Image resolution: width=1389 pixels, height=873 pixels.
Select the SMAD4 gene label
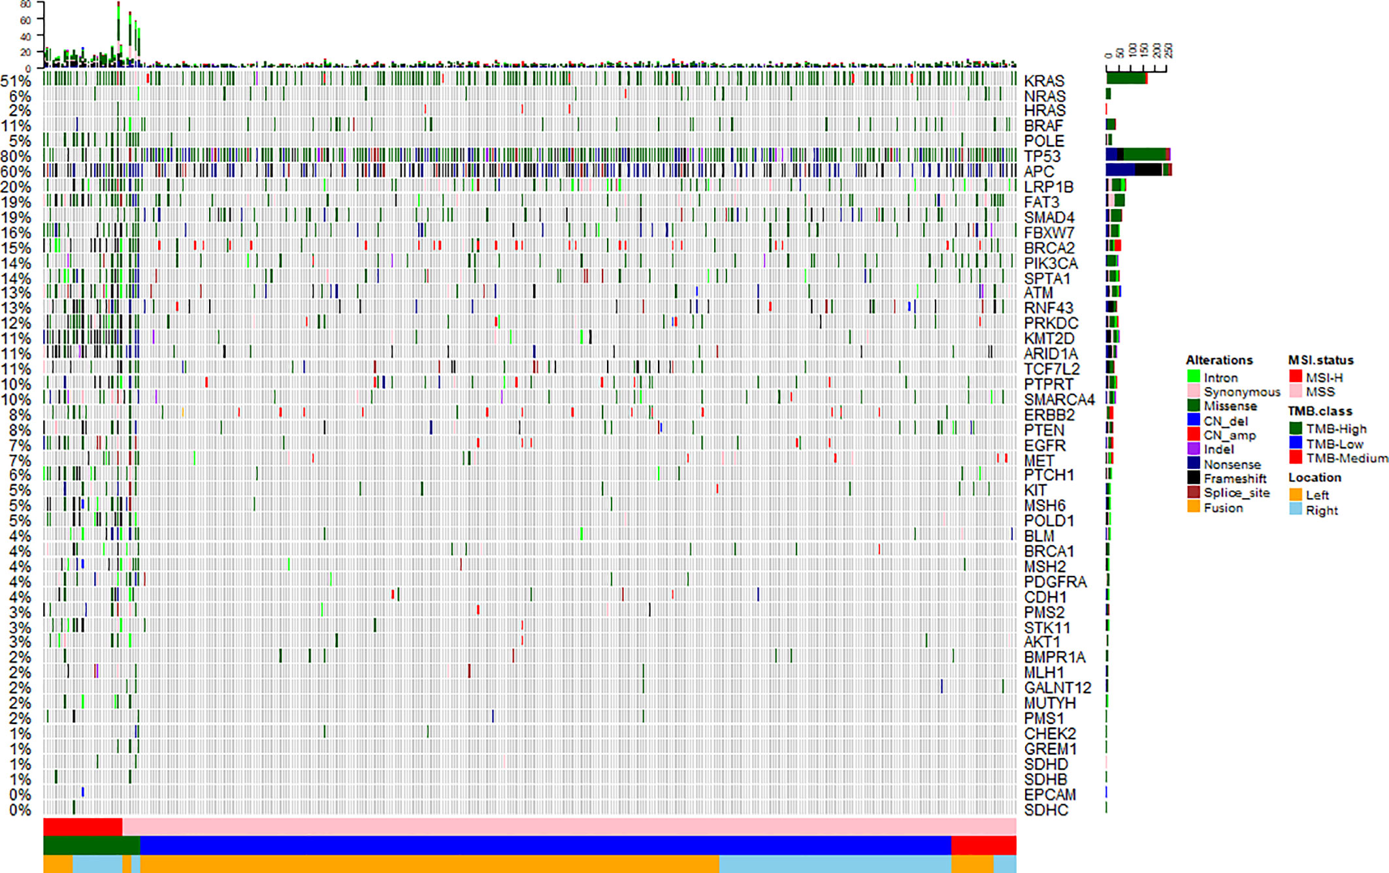click(x=1049, y=217)
